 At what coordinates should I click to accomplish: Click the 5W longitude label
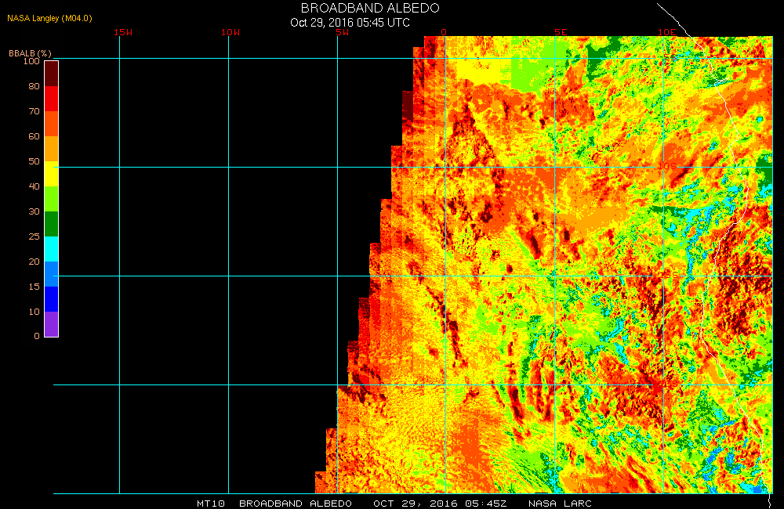click(x=342, y=32)
